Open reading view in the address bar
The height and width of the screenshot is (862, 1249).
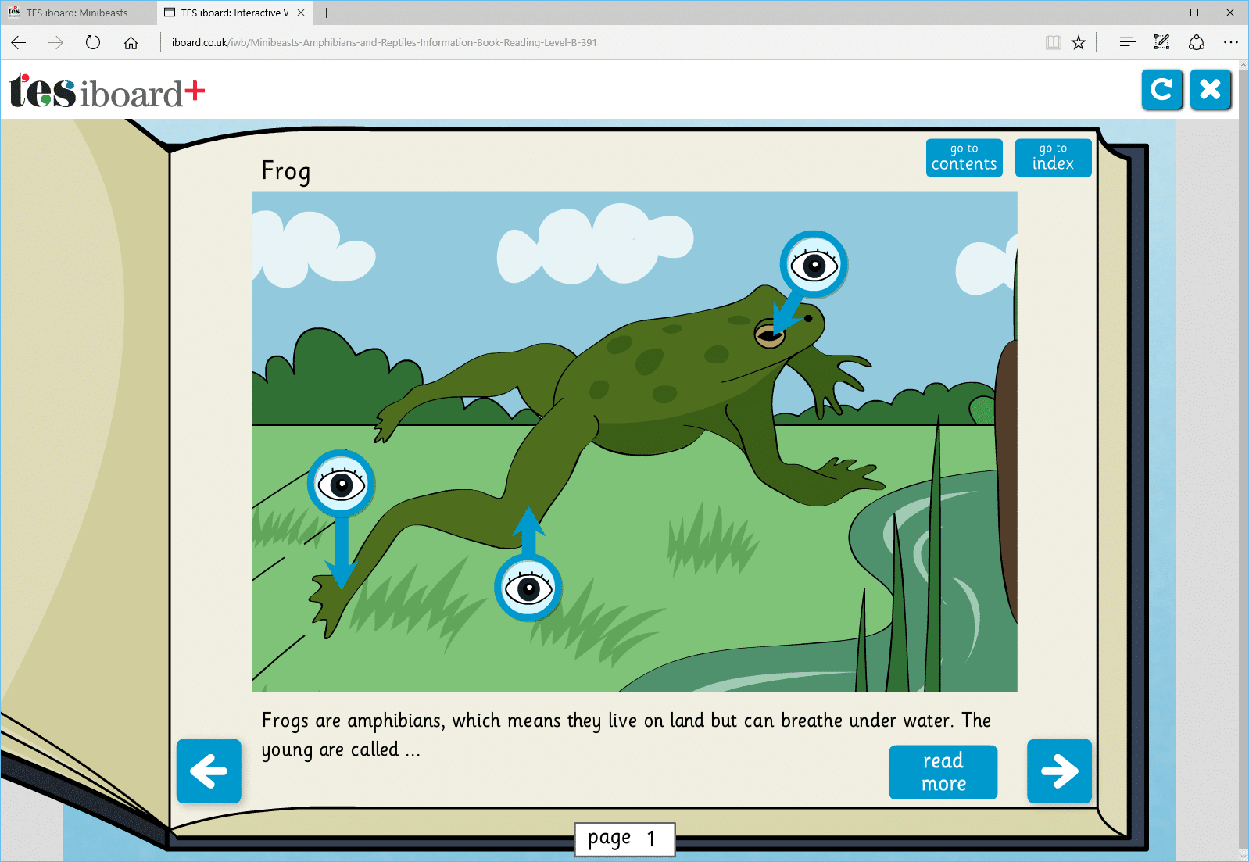point(1054,43)
